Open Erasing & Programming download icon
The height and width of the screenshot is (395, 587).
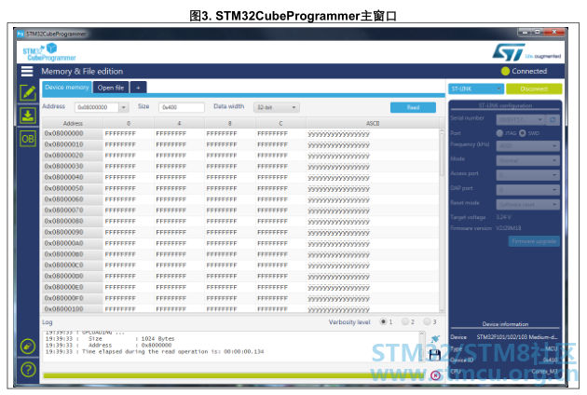pyautogui.click(x=28, y=116)
